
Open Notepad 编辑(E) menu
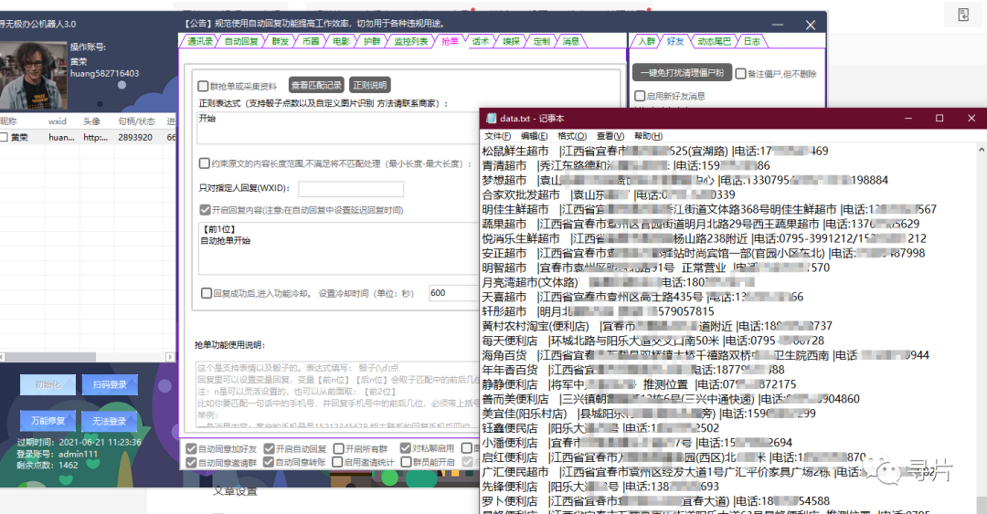tap(534, 136)
